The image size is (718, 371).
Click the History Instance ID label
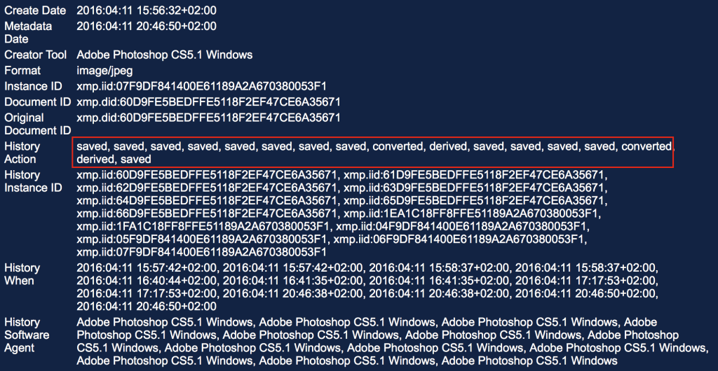point(34,181)
